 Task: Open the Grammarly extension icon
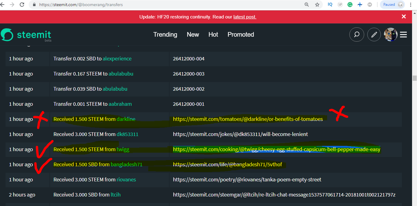pos(350,5)
